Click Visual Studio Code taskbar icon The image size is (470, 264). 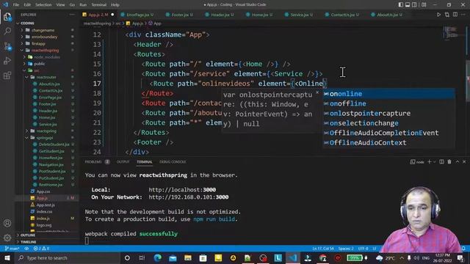(293, 257)
